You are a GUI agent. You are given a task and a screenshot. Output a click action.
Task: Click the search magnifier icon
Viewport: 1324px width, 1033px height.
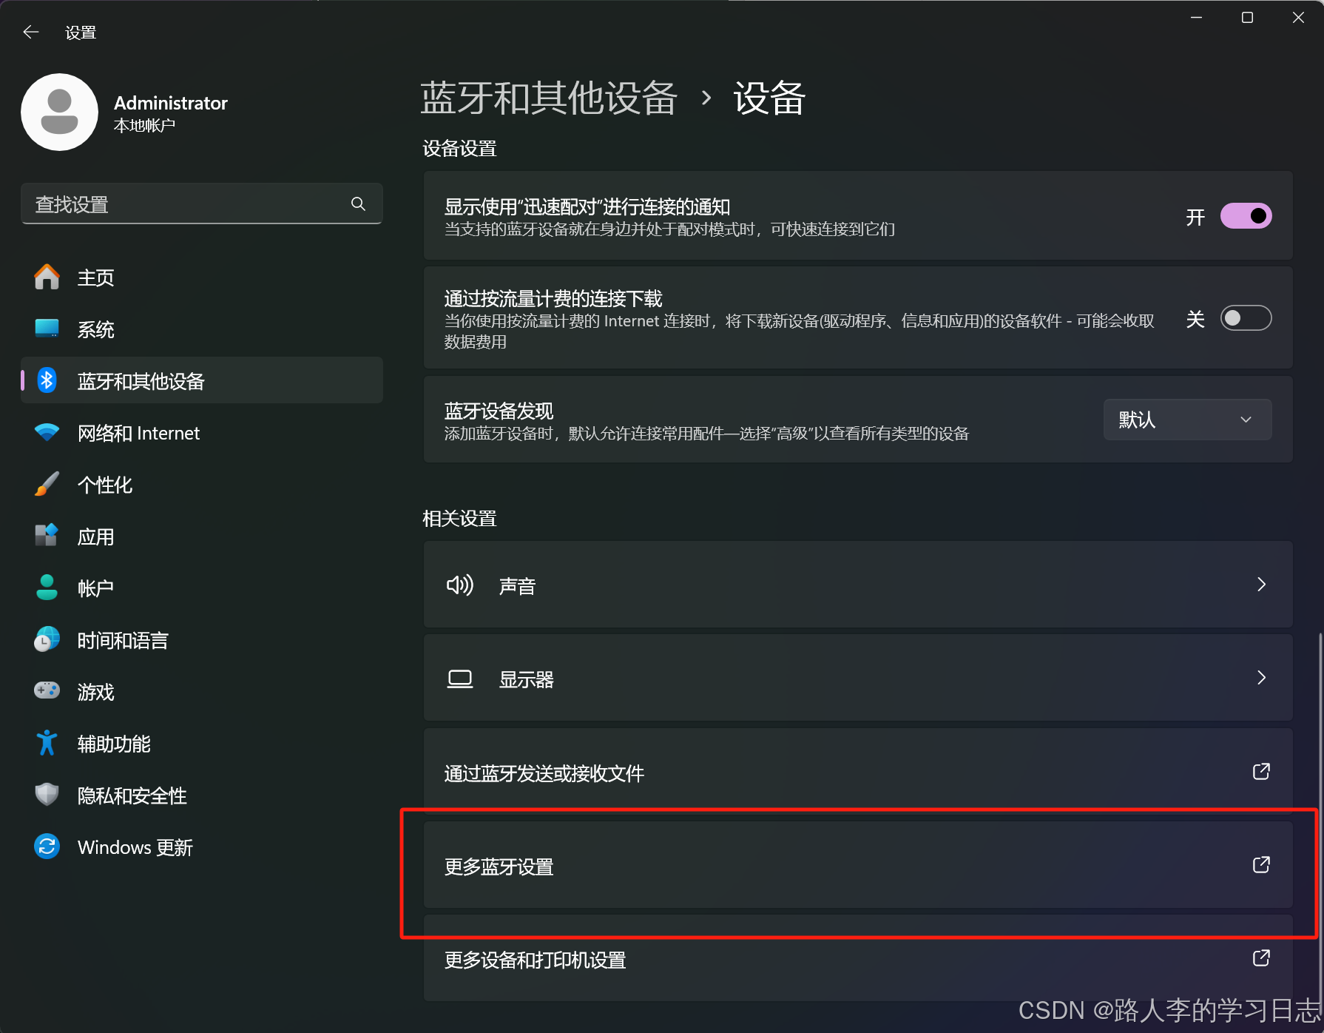(358, 203)
